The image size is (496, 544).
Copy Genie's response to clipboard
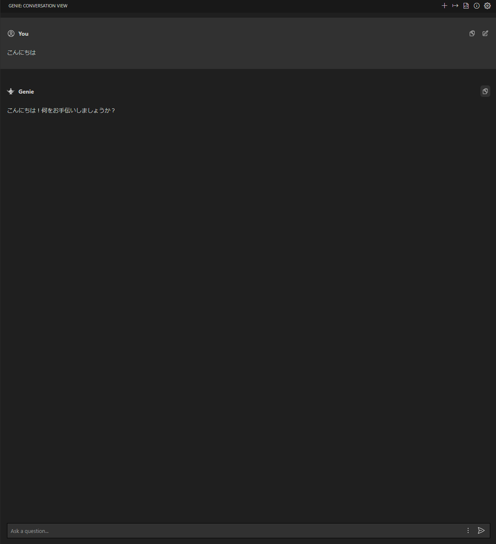coord(485,91)
